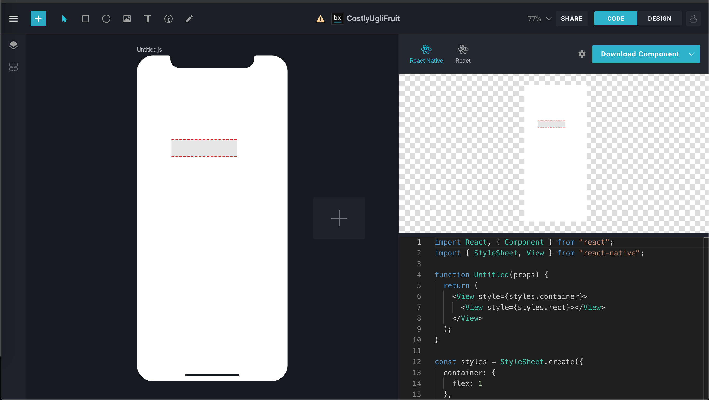The height and width of the screenshot is (400, 709).
Task: Click the React atom icon
Action: click(x=463, y=49)
